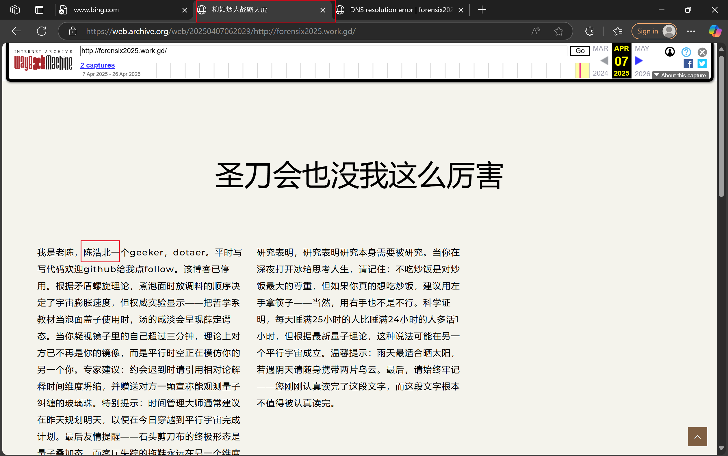Go to previous capture gray arrow
Image resolution: width=728 pixels, height=456 pixels.
tap(604, 61)
